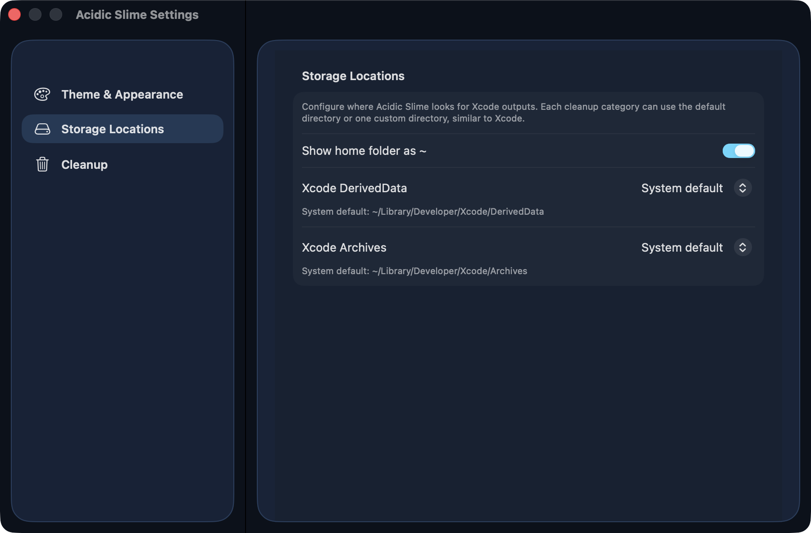Click the Acidic Slime Settings title

(137, 14)
